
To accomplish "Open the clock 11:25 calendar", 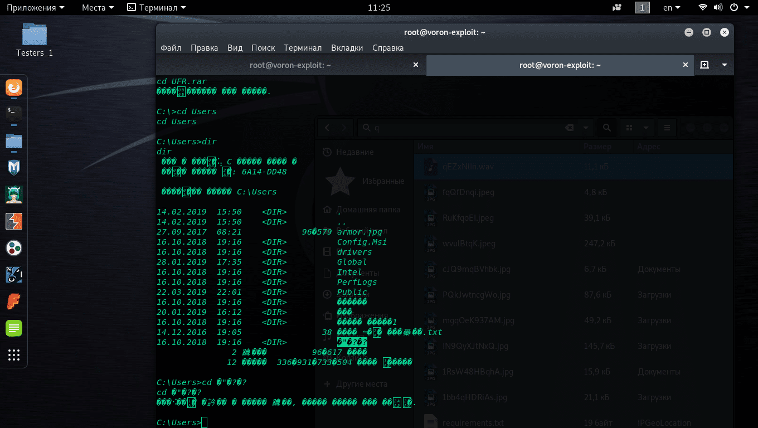I will coord(379,8).
